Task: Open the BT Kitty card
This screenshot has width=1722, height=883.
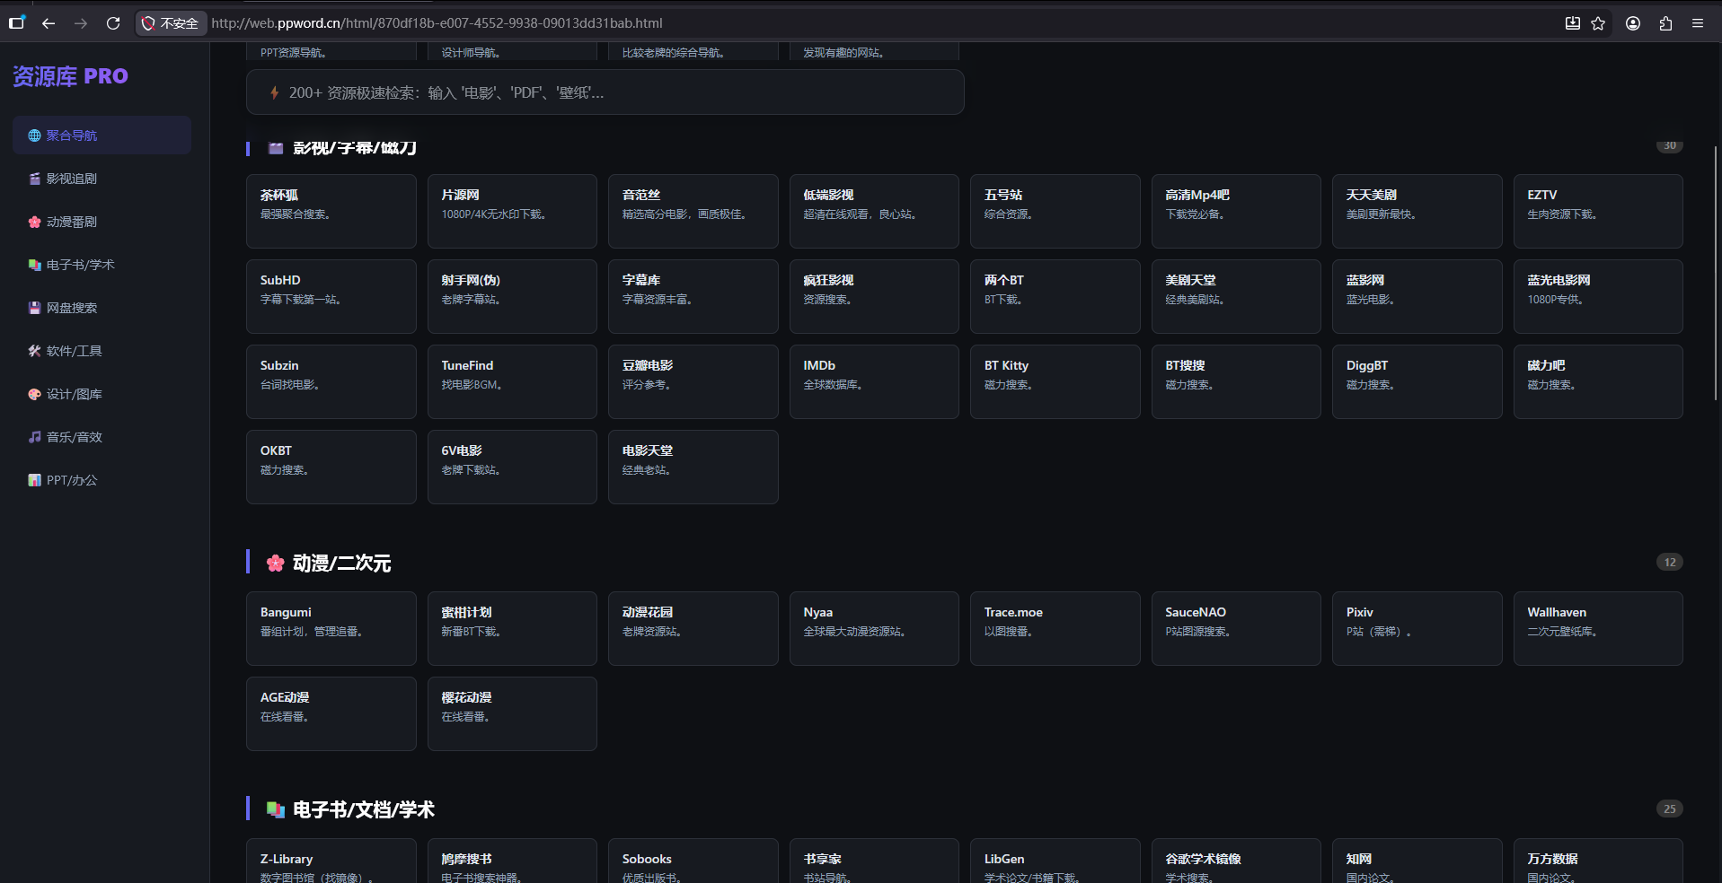Action: pyautogui.click(x=1055, y=381)
